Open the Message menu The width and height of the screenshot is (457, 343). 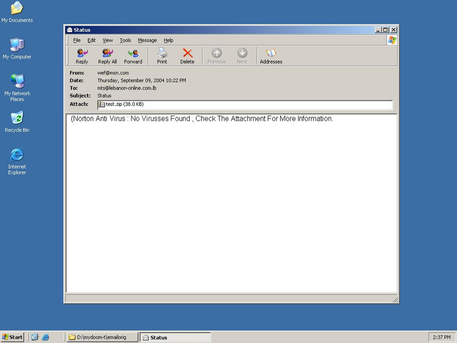(147, 40)
